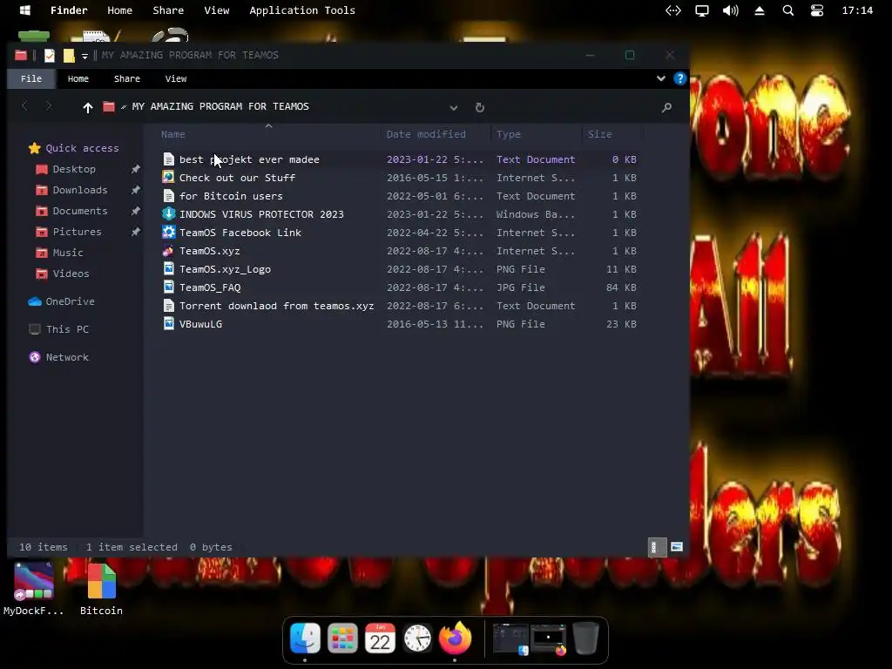
Task: Open the Windows start logo in menu bar
Action: coord(25,10)
